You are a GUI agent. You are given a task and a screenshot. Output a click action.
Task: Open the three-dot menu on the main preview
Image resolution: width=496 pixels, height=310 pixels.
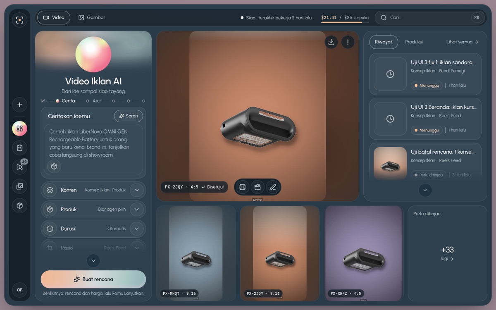348,42
